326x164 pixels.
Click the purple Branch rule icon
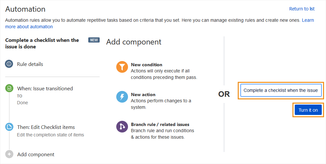(x=122, y=127)
